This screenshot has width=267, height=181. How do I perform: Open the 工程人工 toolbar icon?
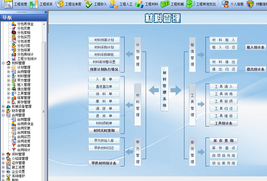tap(114, 4)
